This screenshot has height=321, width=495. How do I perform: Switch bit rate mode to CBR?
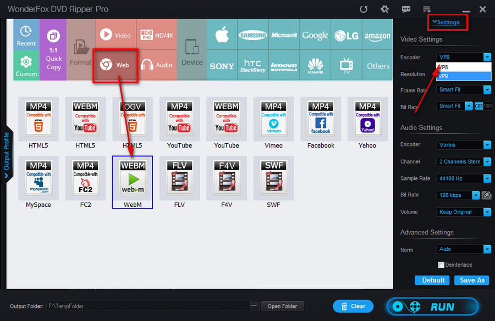pyautogui.click(x=479, y=106)
